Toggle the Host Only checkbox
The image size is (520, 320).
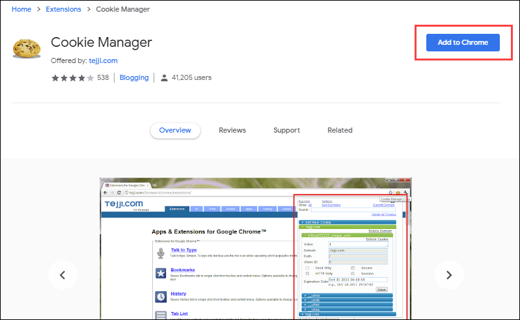[x=307, y=267]
